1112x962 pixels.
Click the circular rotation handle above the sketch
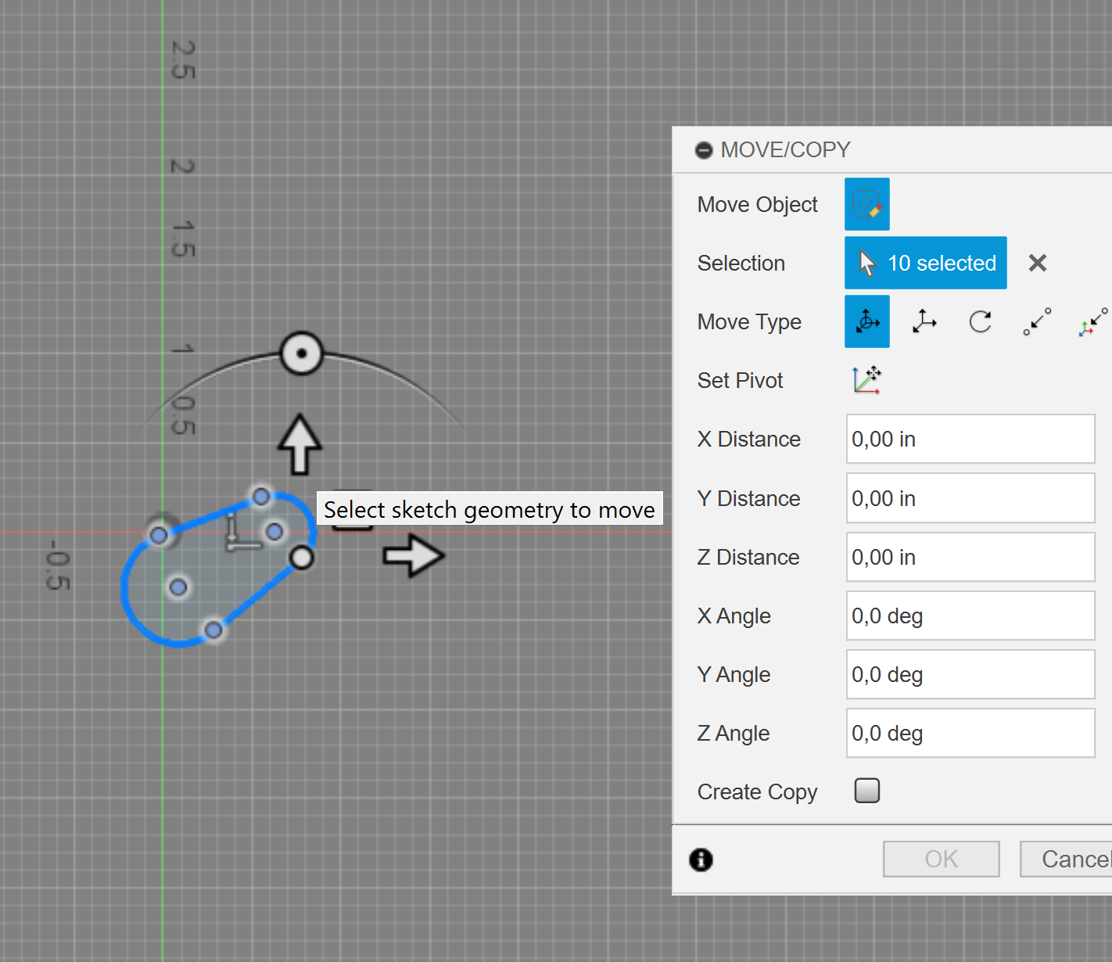pos(301,353)
